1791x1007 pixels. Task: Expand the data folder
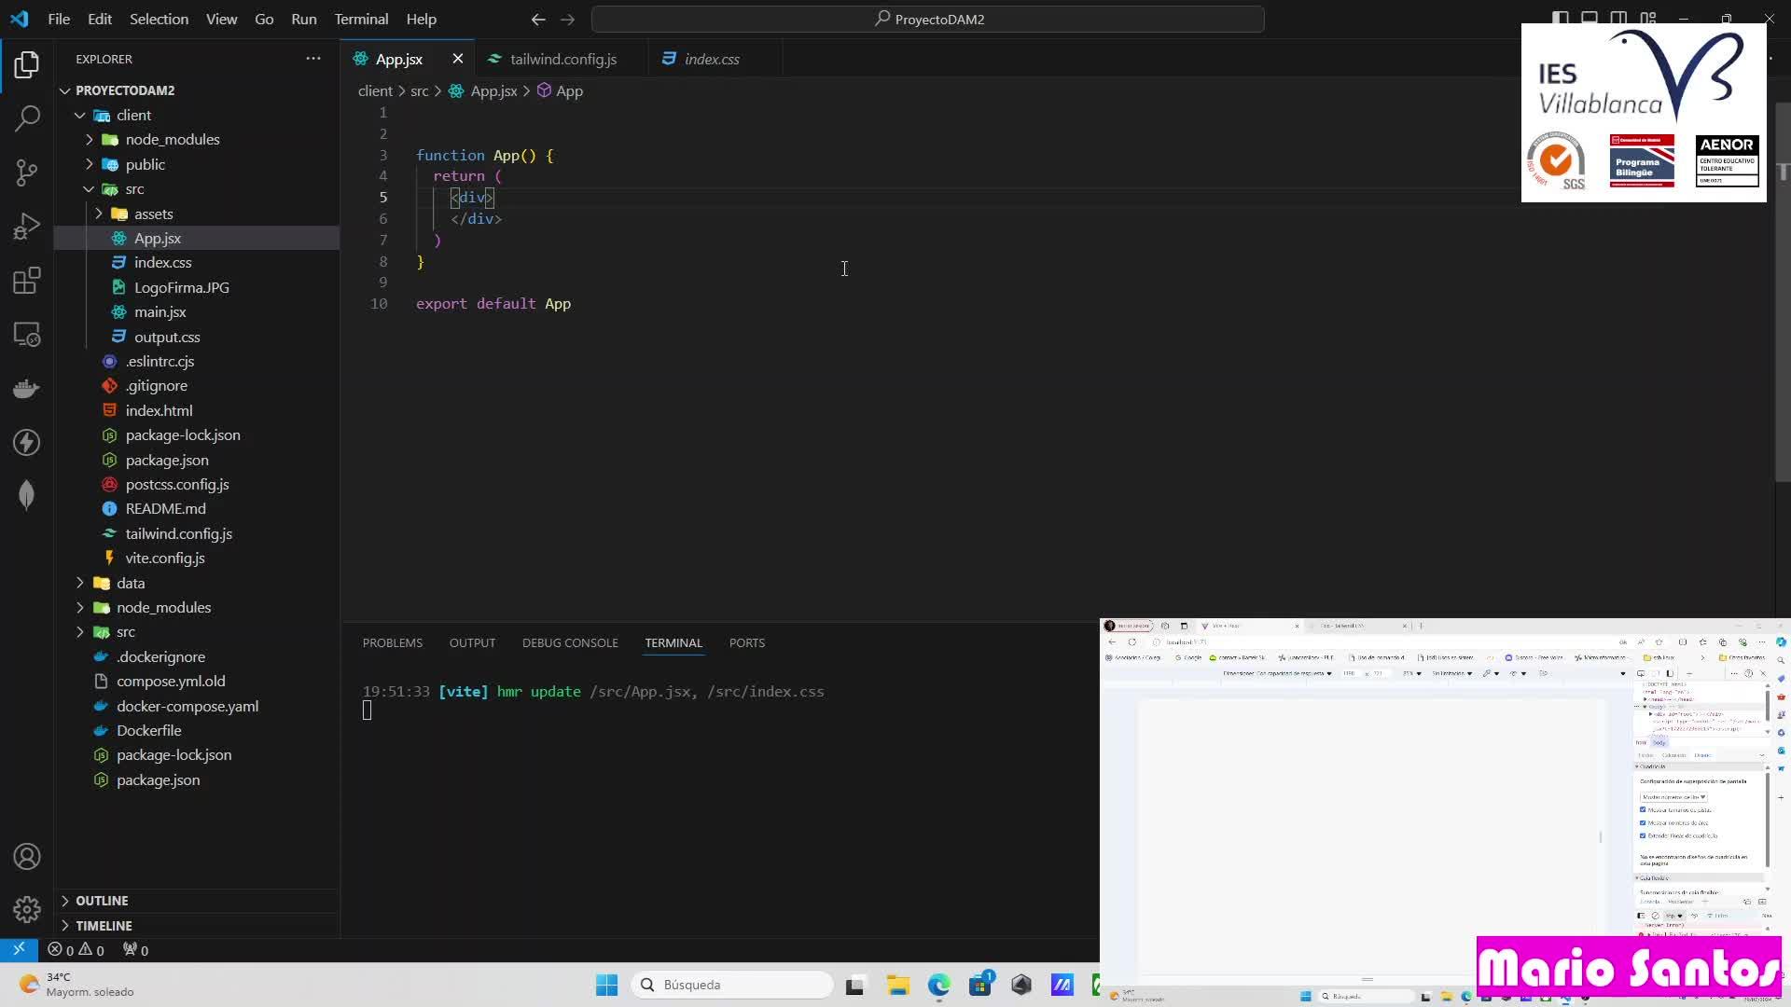(x=131, y=583)
